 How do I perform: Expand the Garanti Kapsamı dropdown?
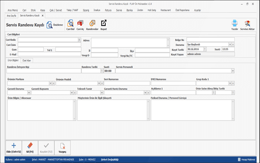click(72, 92)
